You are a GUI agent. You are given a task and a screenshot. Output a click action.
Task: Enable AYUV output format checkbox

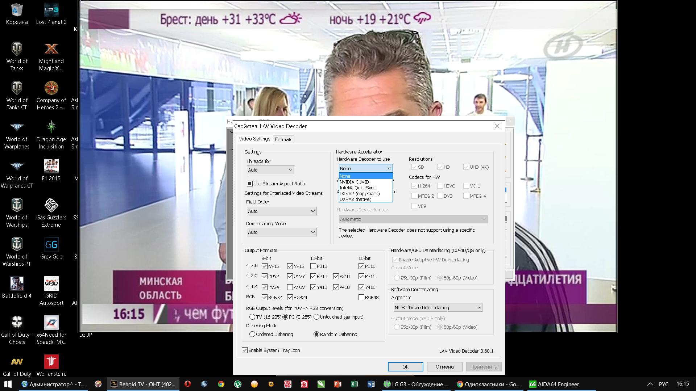pyautogui.click(x=290, y=287)
